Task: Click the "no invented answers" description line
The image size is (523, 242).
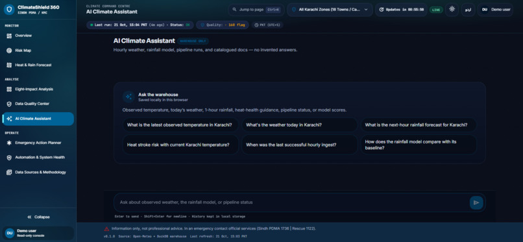Action: [x=205, y=50]
